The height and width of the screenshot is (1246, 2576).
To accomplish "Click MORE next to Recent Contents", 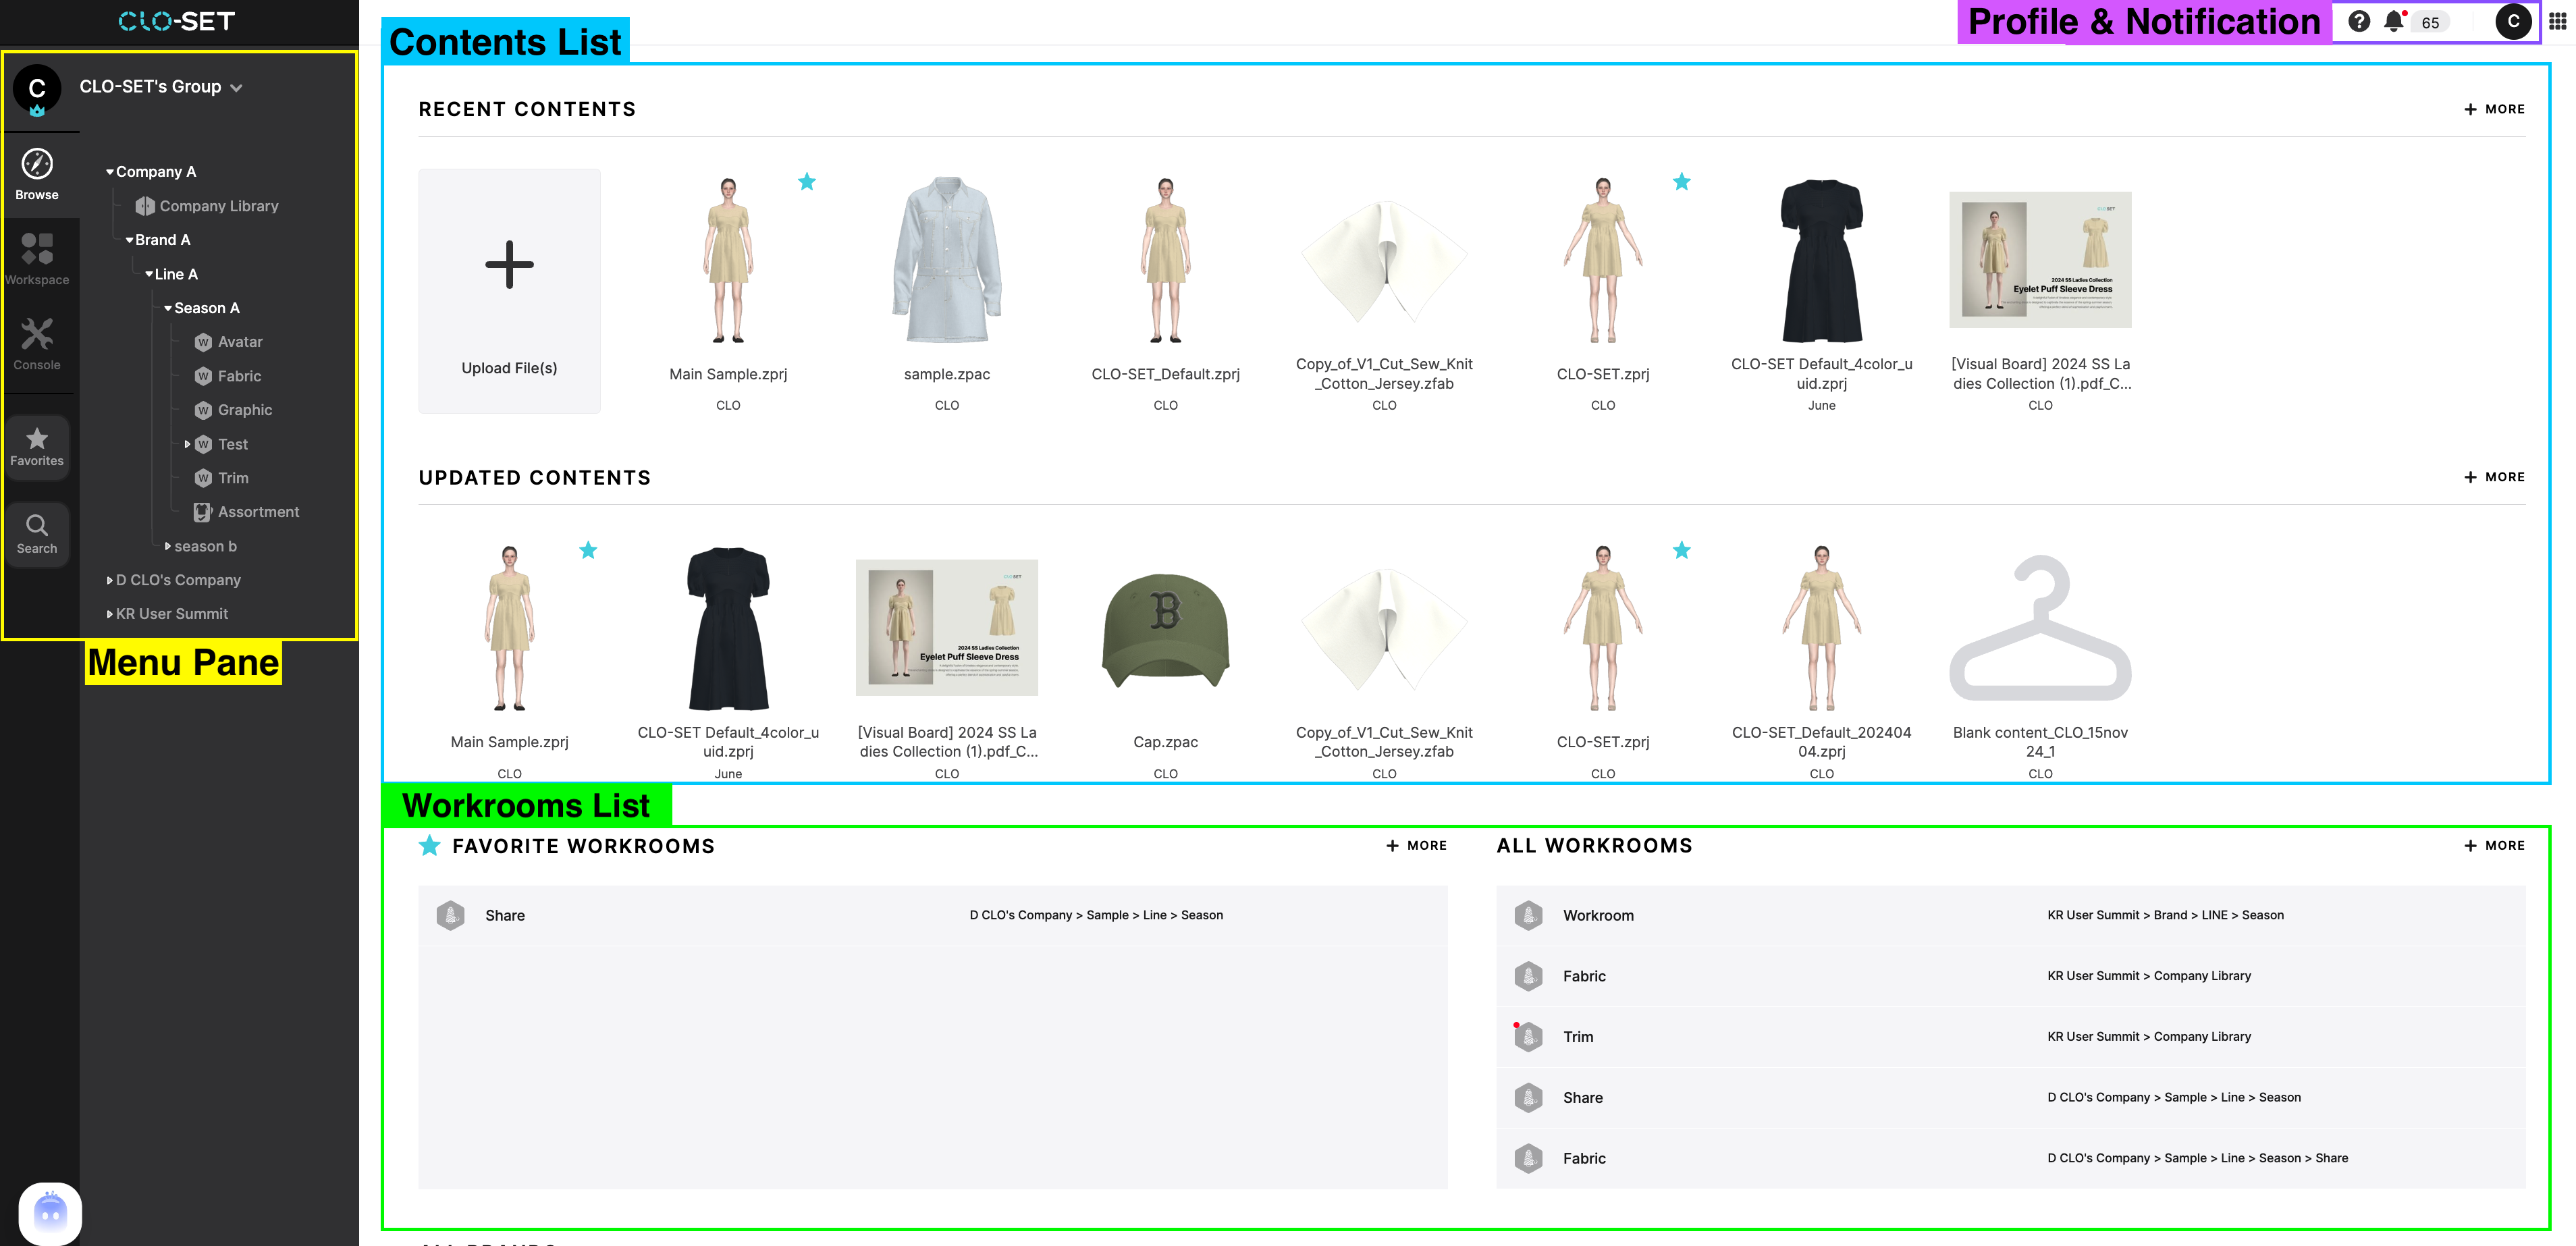I will [2494, 109].
